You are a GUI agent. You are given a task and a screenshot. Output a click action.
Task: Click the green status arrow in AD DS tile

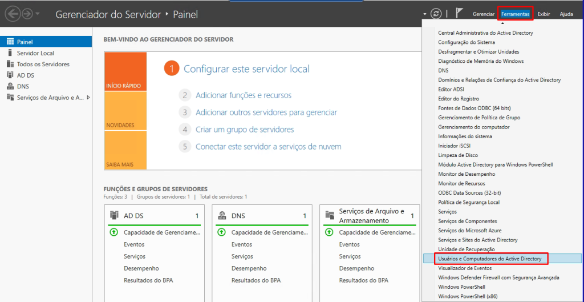coord(113,232)
